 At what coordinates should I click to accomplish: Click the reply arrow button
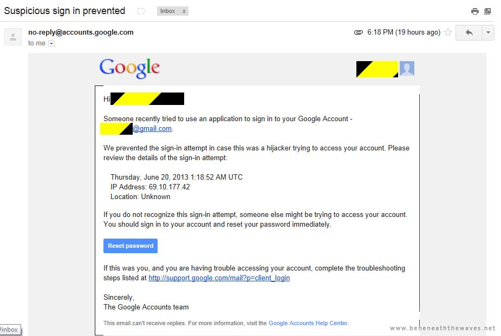click(x=469, y=32)
